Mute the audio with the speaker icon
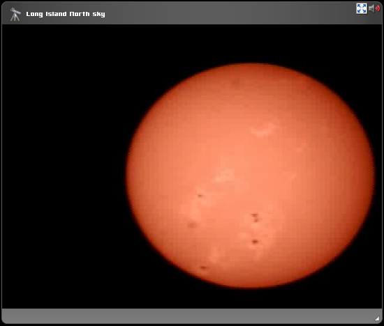The image size is (384, 326). tap(374, 8)
